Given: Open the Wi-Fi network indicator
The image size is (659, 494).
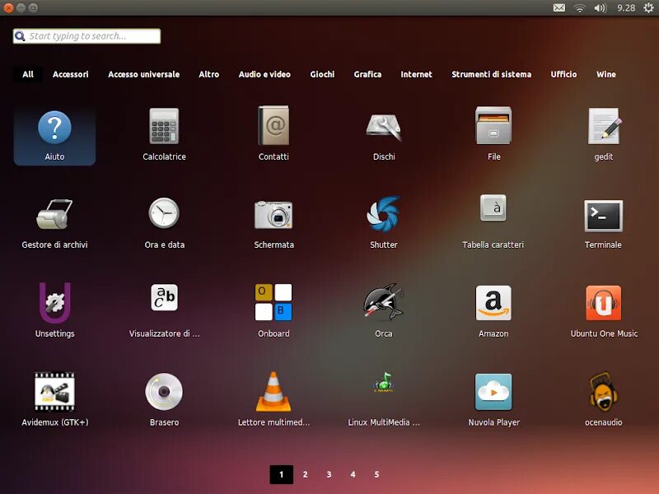Looking at the screenshot, I should click(580, 8).
